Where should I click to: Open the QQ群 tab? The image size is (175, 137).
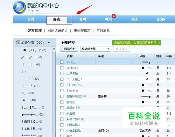click(x=161, y=20)
